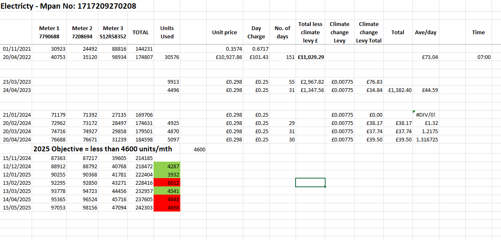Select the 15/05/2025 date cell
This screenshot has width=501, height=240.
point(17,207)
